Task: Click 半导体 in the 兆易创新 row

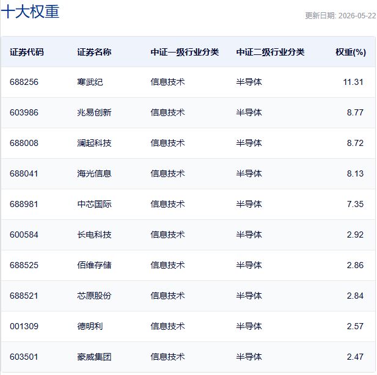Action: [x=249, y=112]
